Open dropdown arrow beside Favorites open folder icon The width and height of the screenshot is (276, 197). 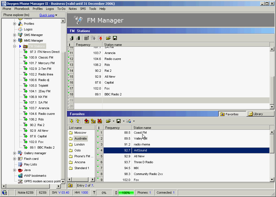click(113, 121)
